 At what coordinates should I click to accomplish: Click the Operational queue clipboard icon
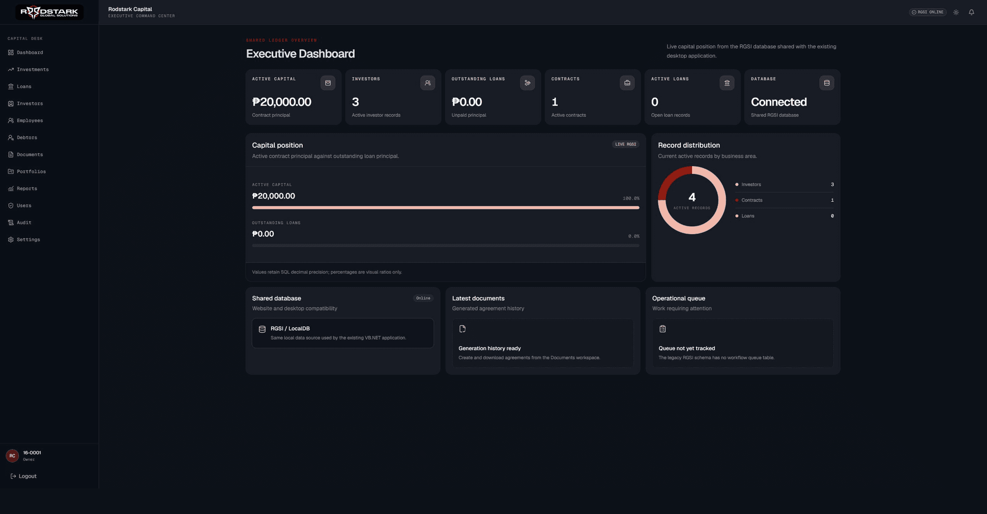(x=663, y=329)
